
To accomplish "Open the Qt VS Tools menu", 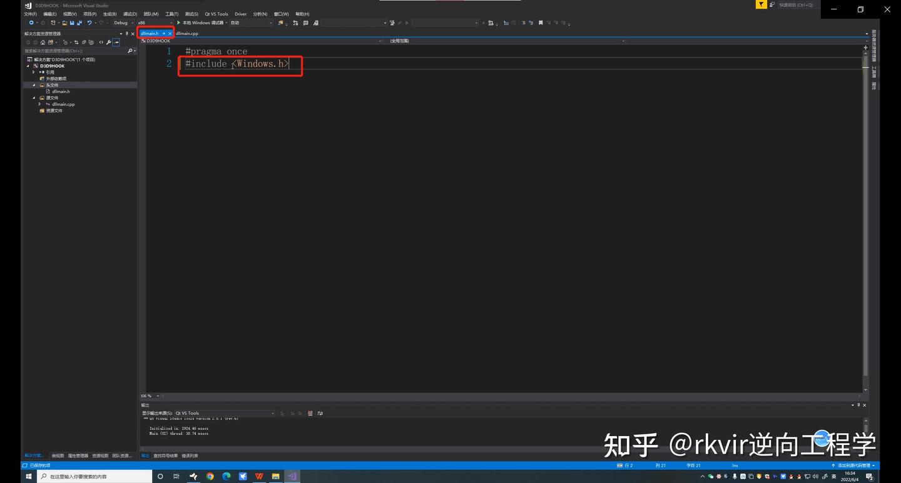I will pos(215,14).
